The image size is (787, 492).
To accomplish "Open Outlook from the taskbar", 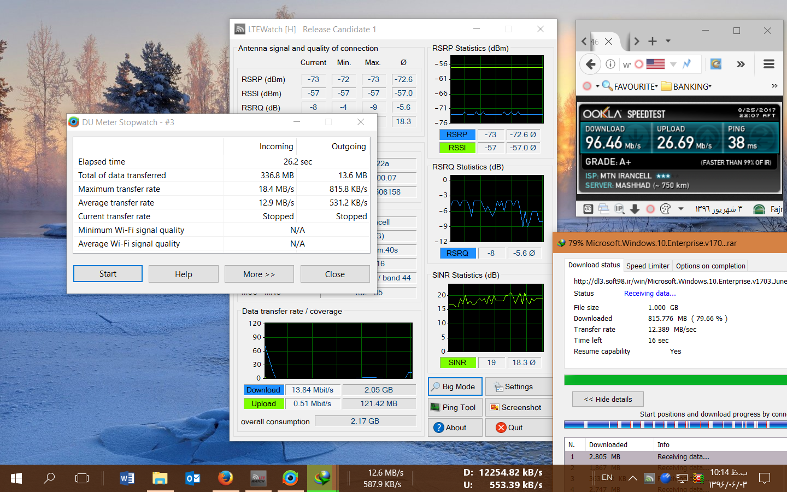I will click(x=192, y=478).
